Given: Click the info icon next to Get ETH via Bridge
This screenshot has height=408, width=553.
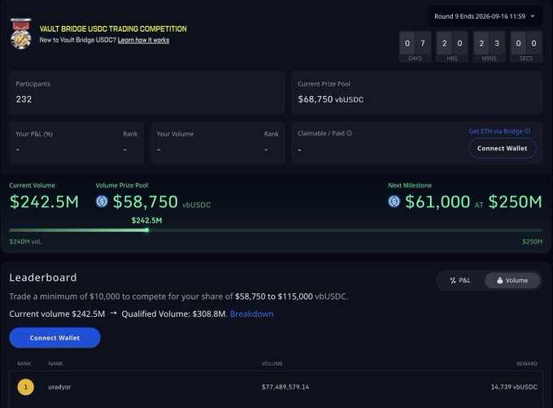Looking at the screenshot, I should [527, 131].
